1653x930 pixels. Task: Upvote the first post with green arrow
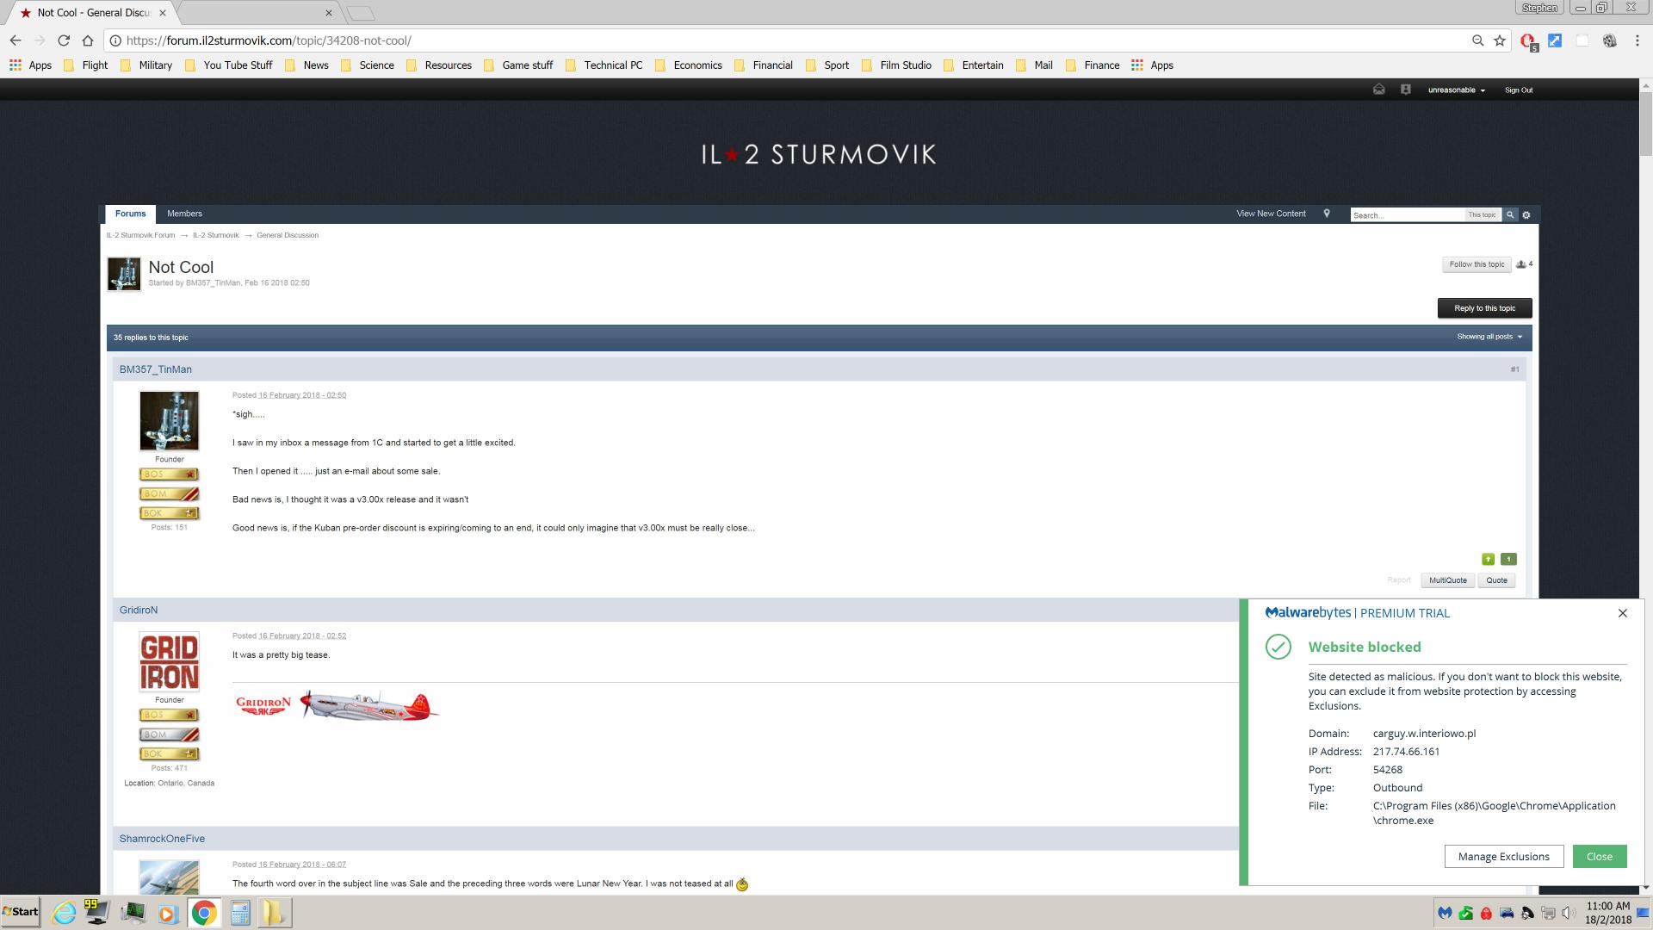pos(1488,559)
